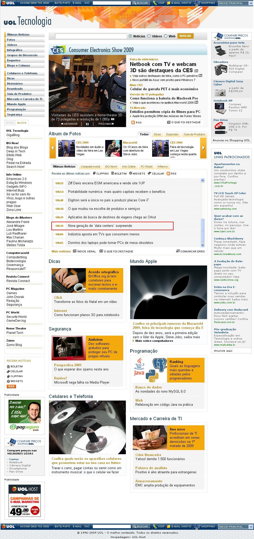Open the 'Nova geração de data centers' headline
Viewport: 254px width, 539px height.
point(100,226)
